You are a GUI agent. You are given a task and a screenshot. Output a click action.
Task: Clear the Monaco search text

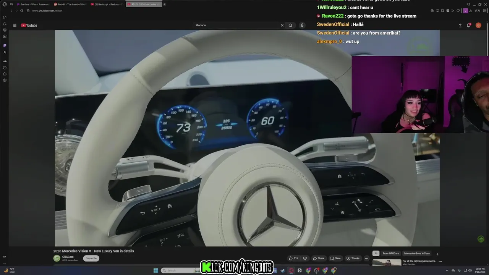click(282, 25)
